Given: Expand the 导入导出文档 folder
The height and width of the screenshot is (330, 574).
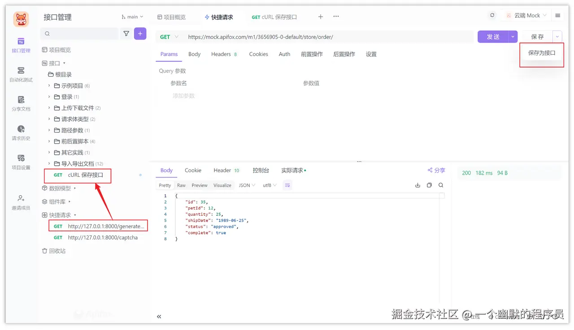Looking at the screenshot, I should coord(49,164).
